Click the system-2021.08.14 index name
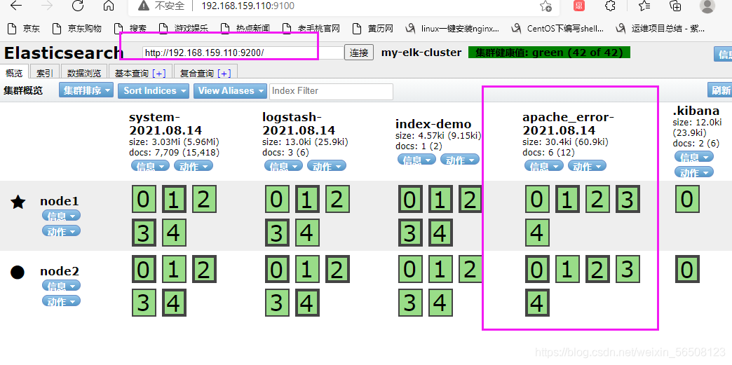Screen dimensions: 732x365 coord(165,123)
